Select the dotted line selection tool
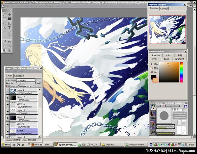 (5, 37)
